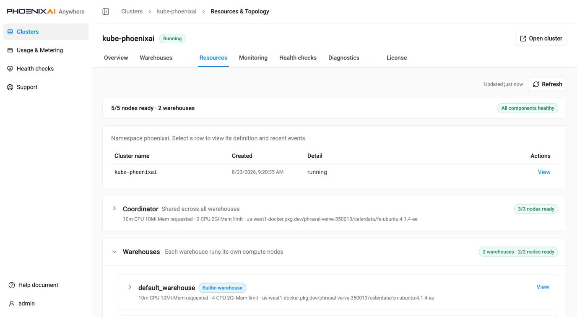Click the Running status badge
This screenshot has height=317, width=577.
[172, 39]
